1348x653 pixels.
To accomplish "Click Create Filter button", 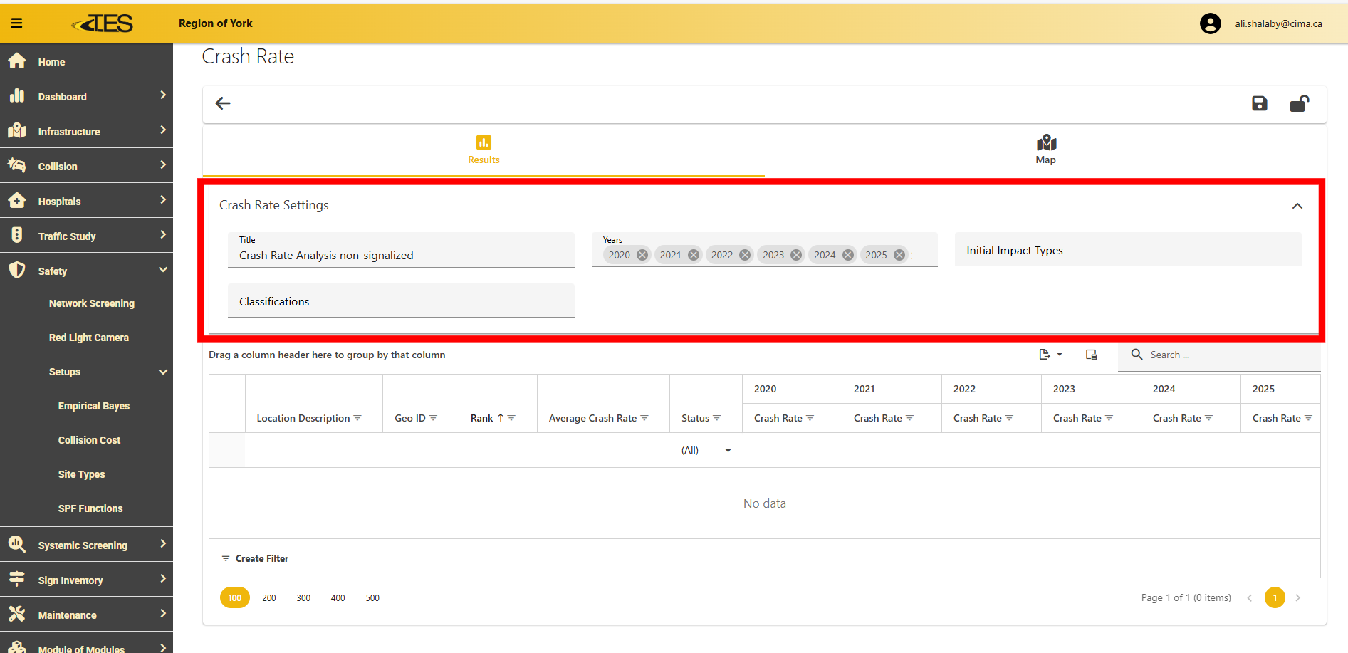I will (x=255, y=558).
